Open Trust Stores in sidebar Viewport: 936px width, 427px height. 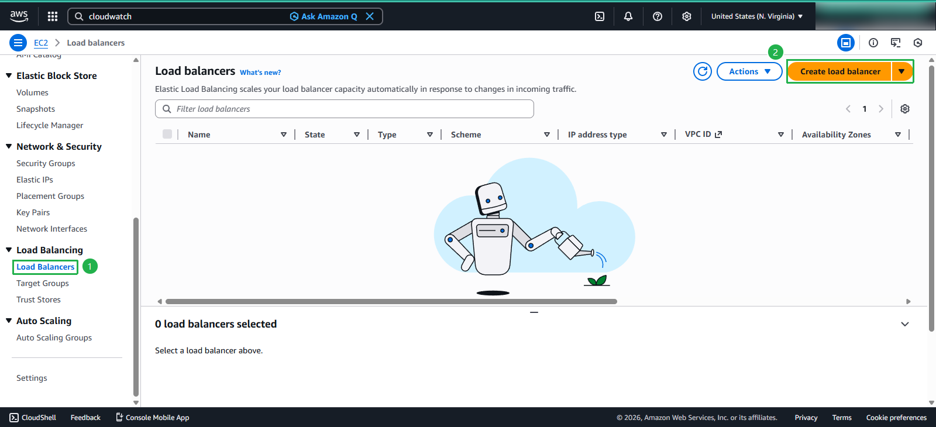click(39, 299)
